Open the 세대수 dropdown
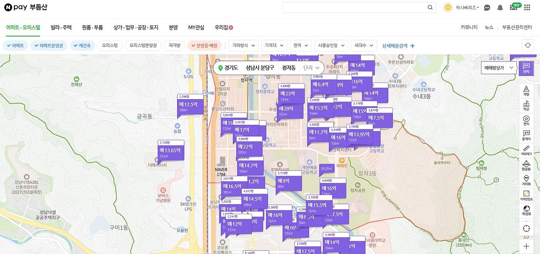 pos(364,46)
